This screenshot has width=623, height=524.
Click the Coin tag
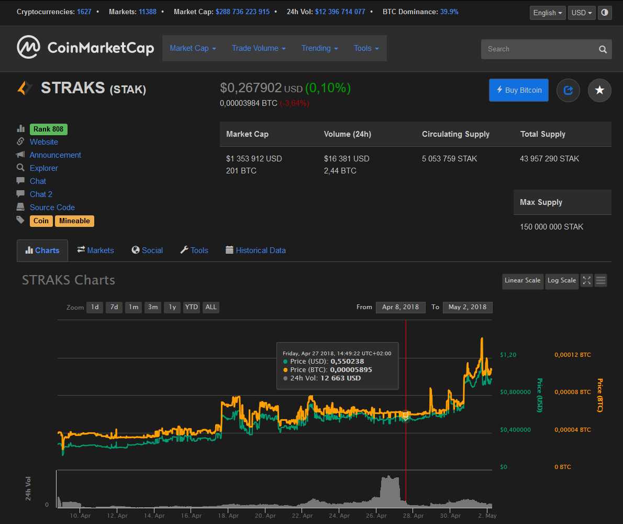tap(41, 221)
